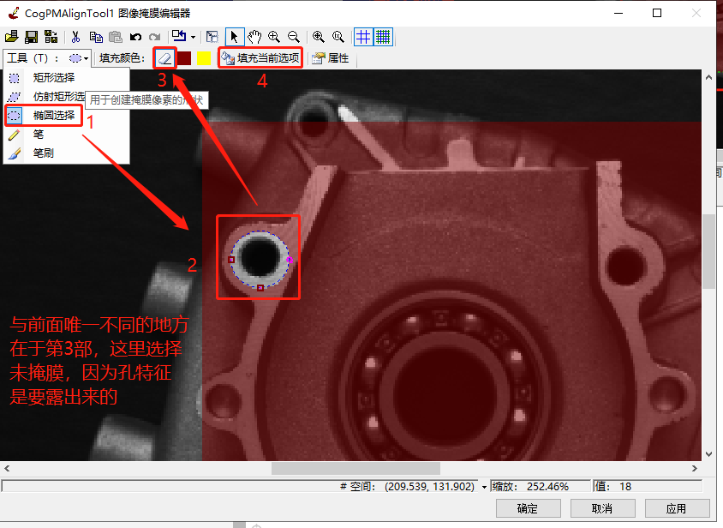Toggle the fine grid overlay
This screenshot has height=528, width=723.
point(382,36)
